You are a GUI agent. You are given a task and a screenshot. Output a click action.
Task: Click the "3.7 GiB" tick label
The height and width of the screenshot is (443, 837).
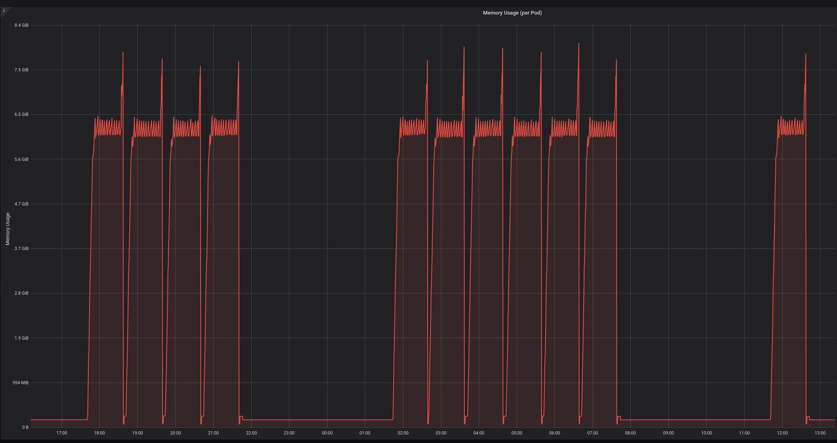click(21, 248)
